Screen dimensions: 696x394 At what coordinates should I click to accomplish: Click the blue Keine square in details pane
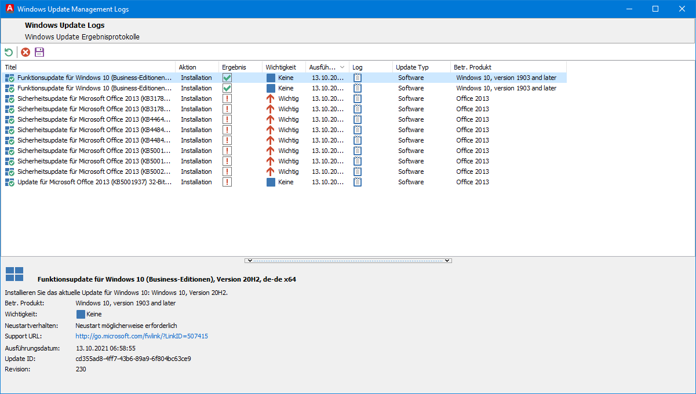(x=81, y=314)
